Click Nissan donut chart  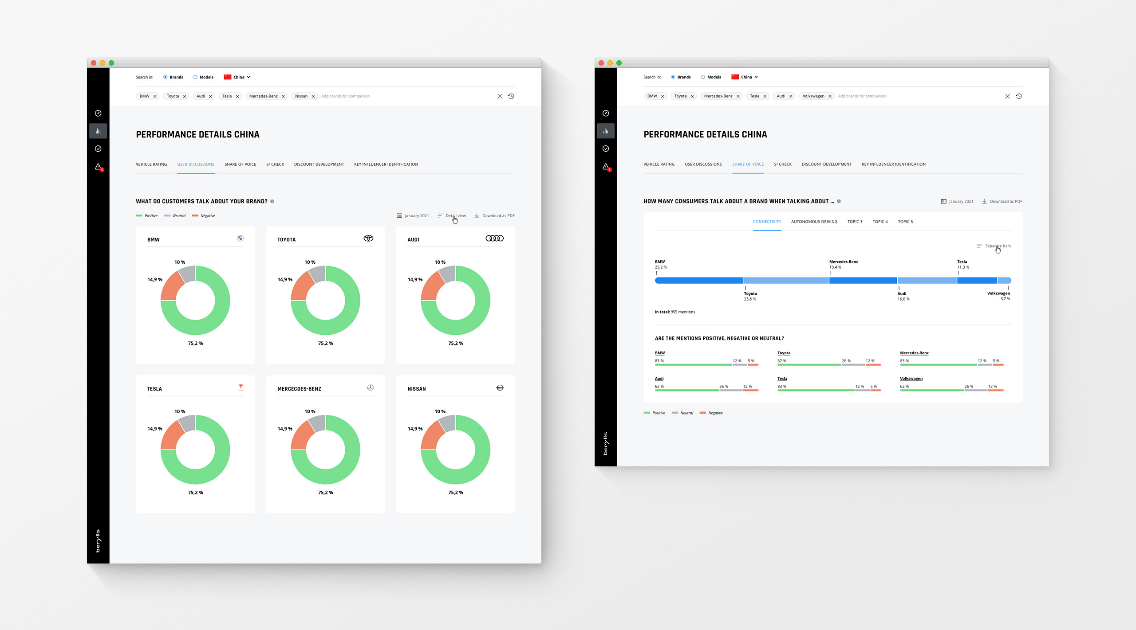[x=455, y=450]
